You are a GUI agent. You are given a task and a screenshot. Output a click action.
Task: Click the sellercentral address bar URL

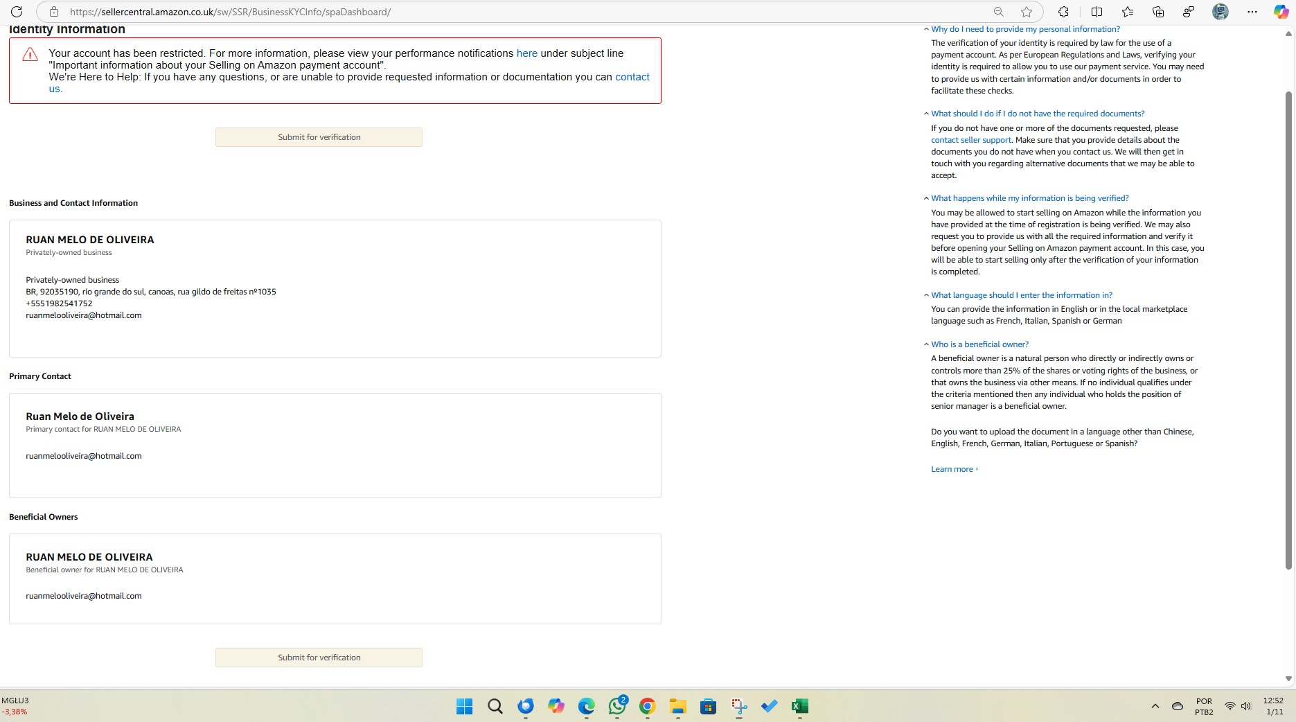pos(230,12)
